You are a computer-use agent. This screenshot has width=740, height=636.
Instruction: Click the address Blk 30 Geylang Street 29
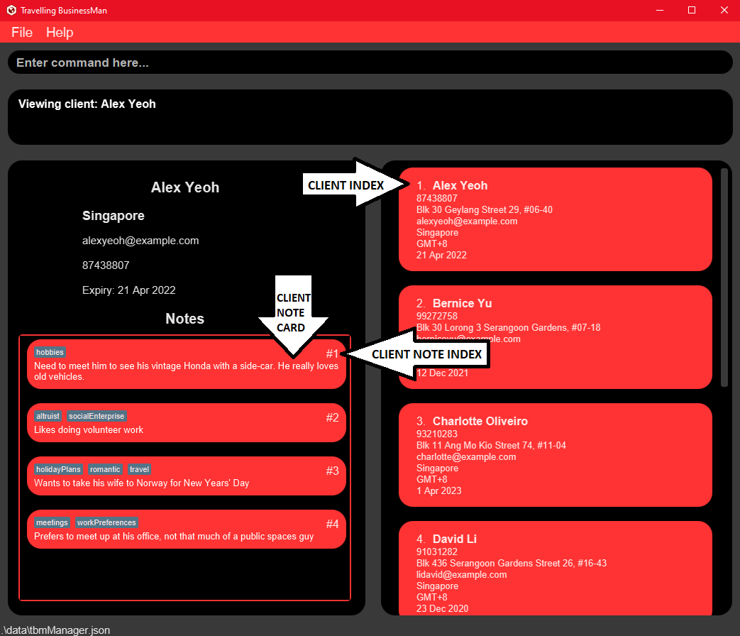point(484,209)
